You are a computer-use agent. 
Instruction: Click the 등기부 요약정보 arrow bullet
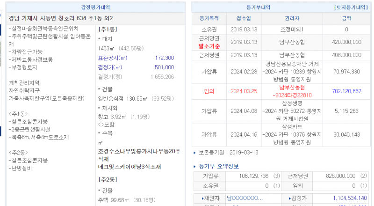195,166
